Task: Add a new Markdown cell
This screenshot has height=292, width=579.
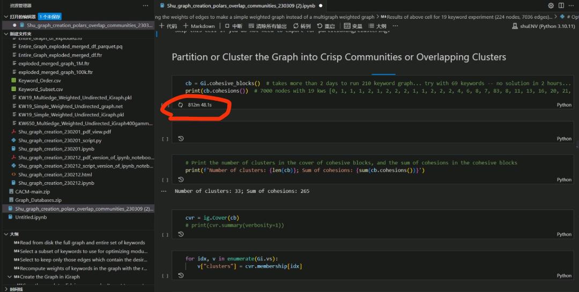Action: click(199, 26)
